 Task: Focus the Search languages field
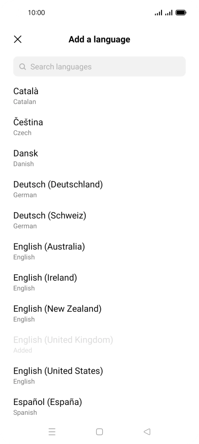pos(99,66)
